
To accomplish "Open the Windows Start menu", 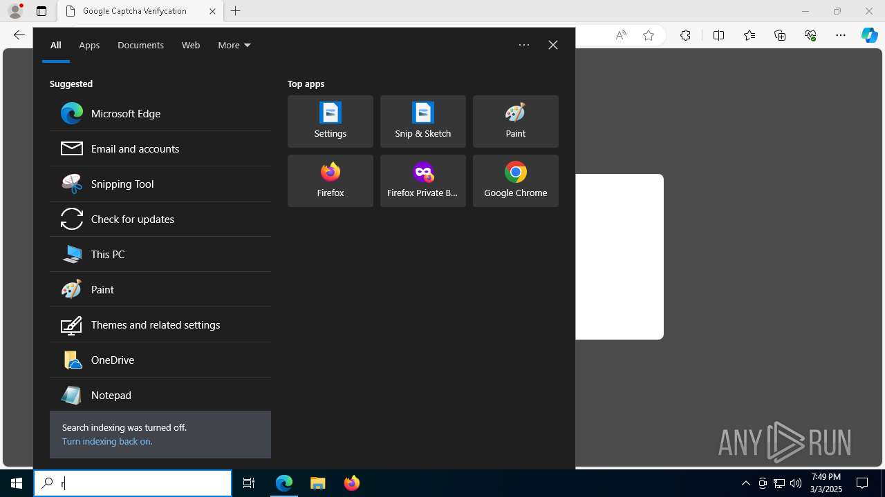I will [x=17, y=483].
